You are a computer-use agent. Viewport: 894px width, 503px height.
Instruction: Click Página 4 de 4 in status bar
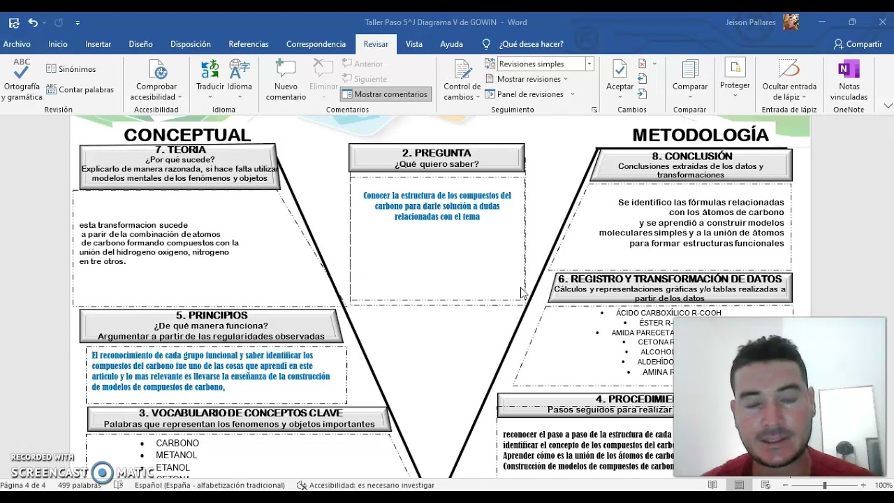[x=23, y=485]
